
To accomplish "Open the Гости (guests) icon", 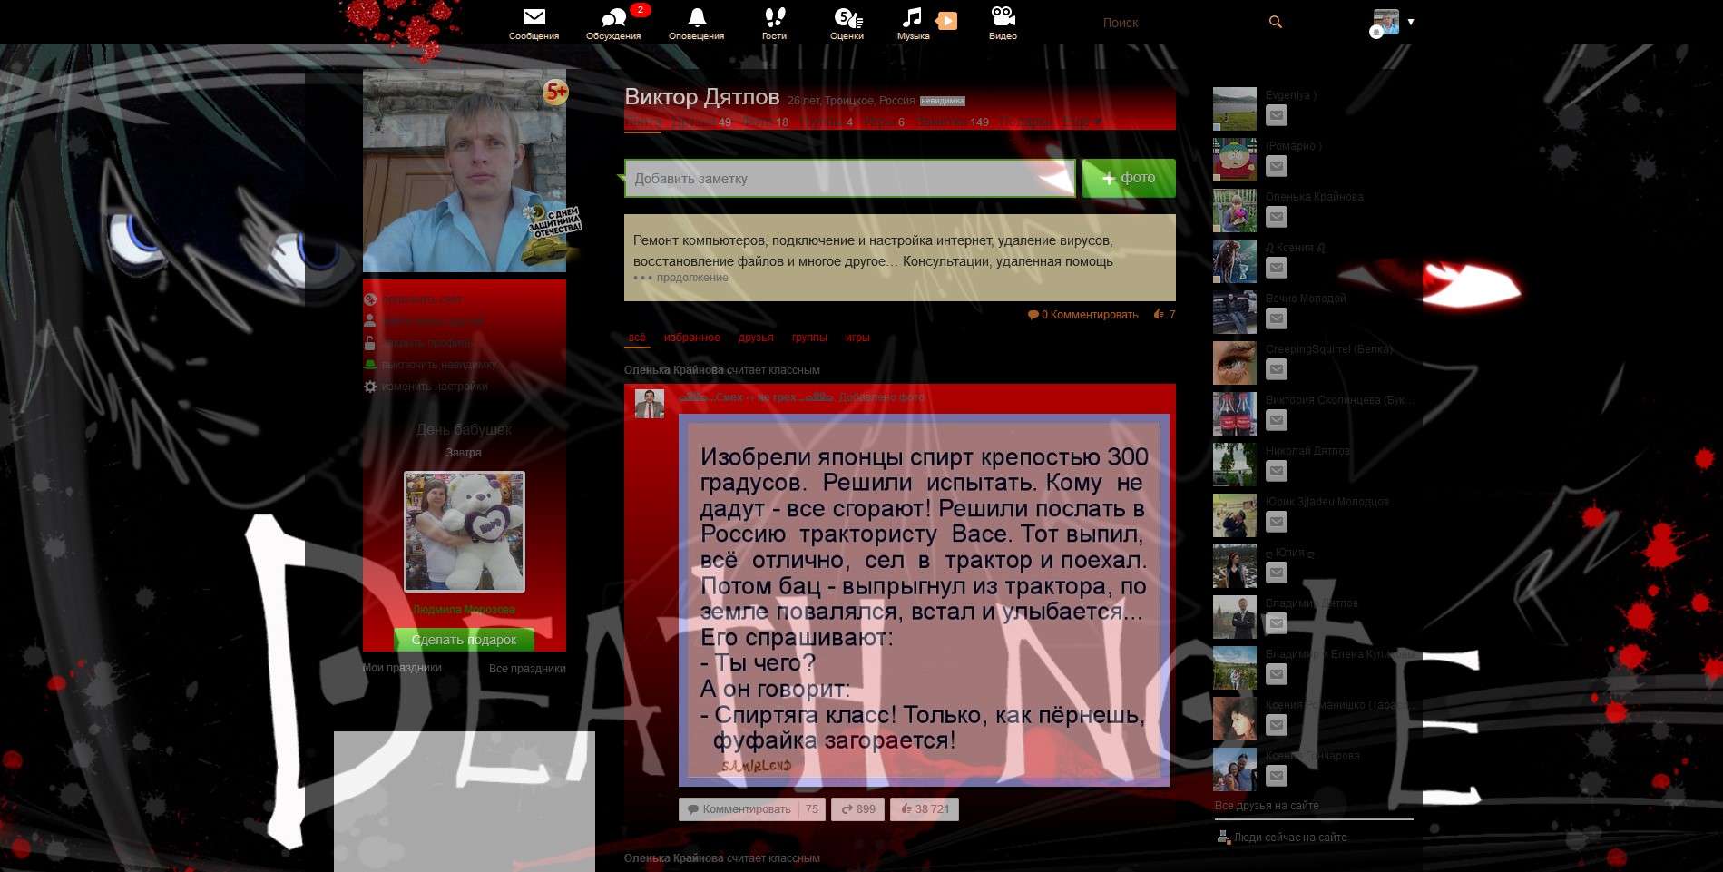I will (772, 16).
